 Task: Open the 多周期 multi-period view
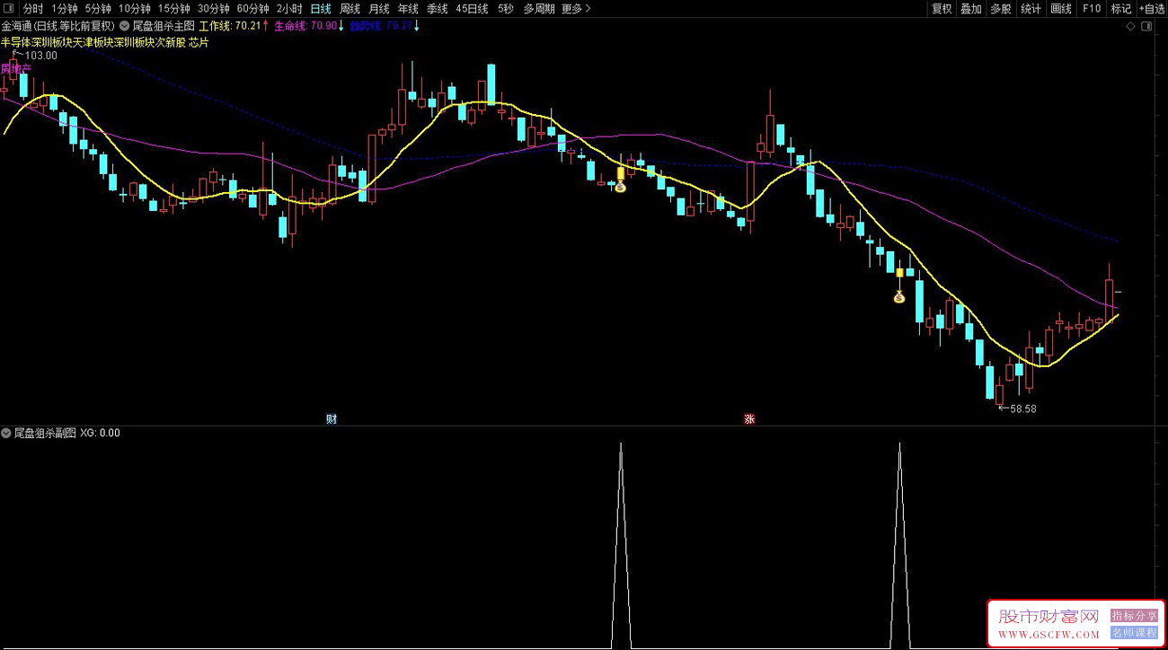point(539,9)
